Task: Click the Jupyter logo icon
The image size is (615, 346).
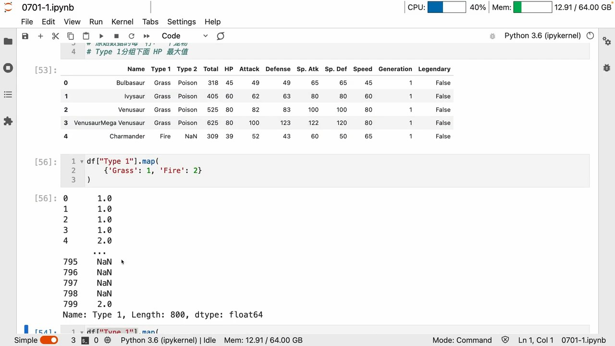Action: 8,7
